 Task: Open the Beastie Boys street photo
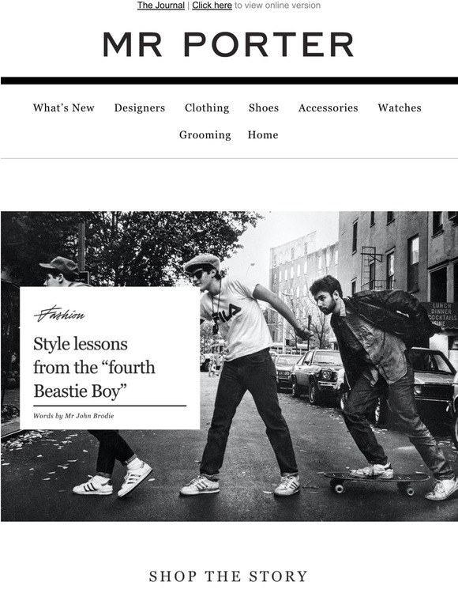click(229, 366)
